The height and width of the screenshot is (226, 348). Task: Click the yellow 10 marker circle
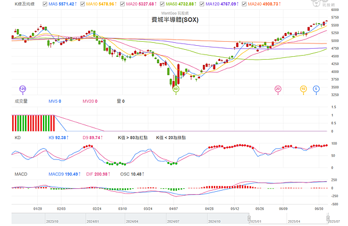(x=303, y=89)
